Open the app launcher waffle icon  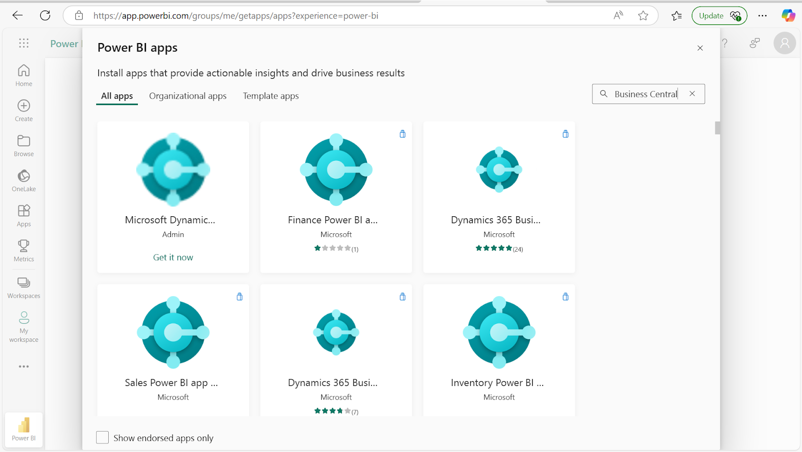(x=24, y=43)
